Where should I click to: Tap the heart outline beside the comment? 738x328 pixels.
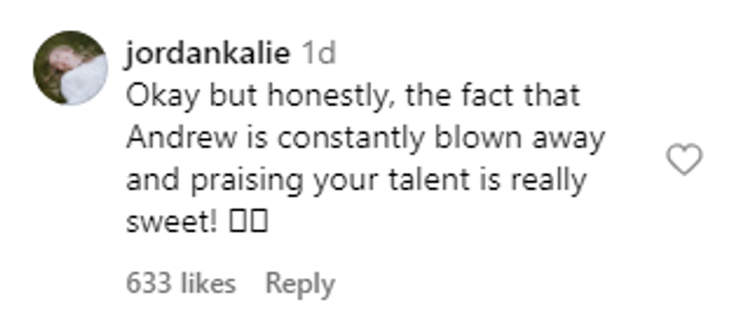[685, 160]
